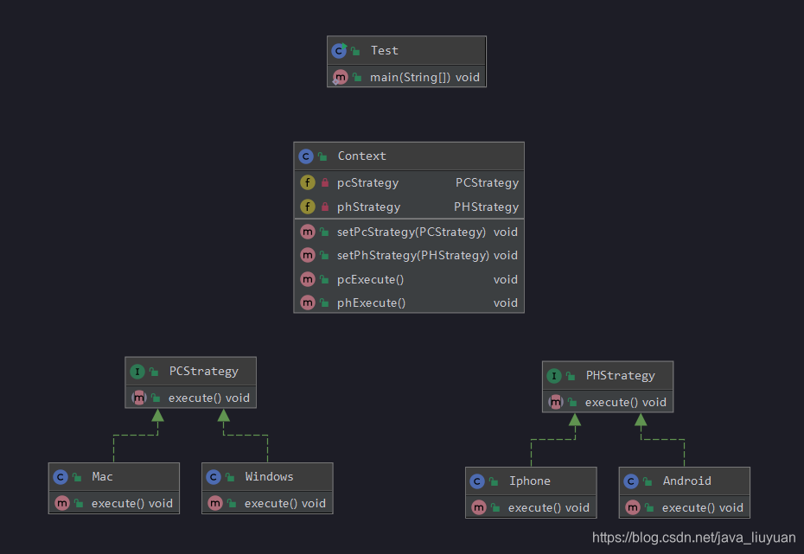804x554 pixels.
Task: Click the method icon beside phExecute()
Action: click(x=308, y=302)
